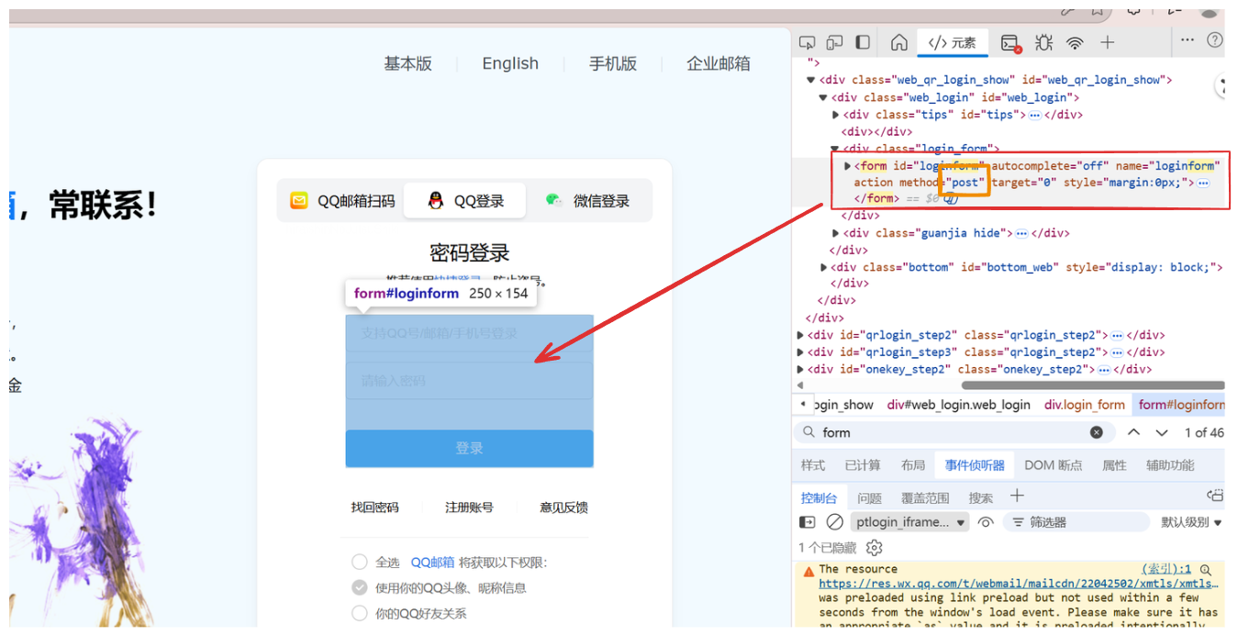Open the DevTools Welcome home icon
This screenshot has width=1238, height=636.
point(899,42)
